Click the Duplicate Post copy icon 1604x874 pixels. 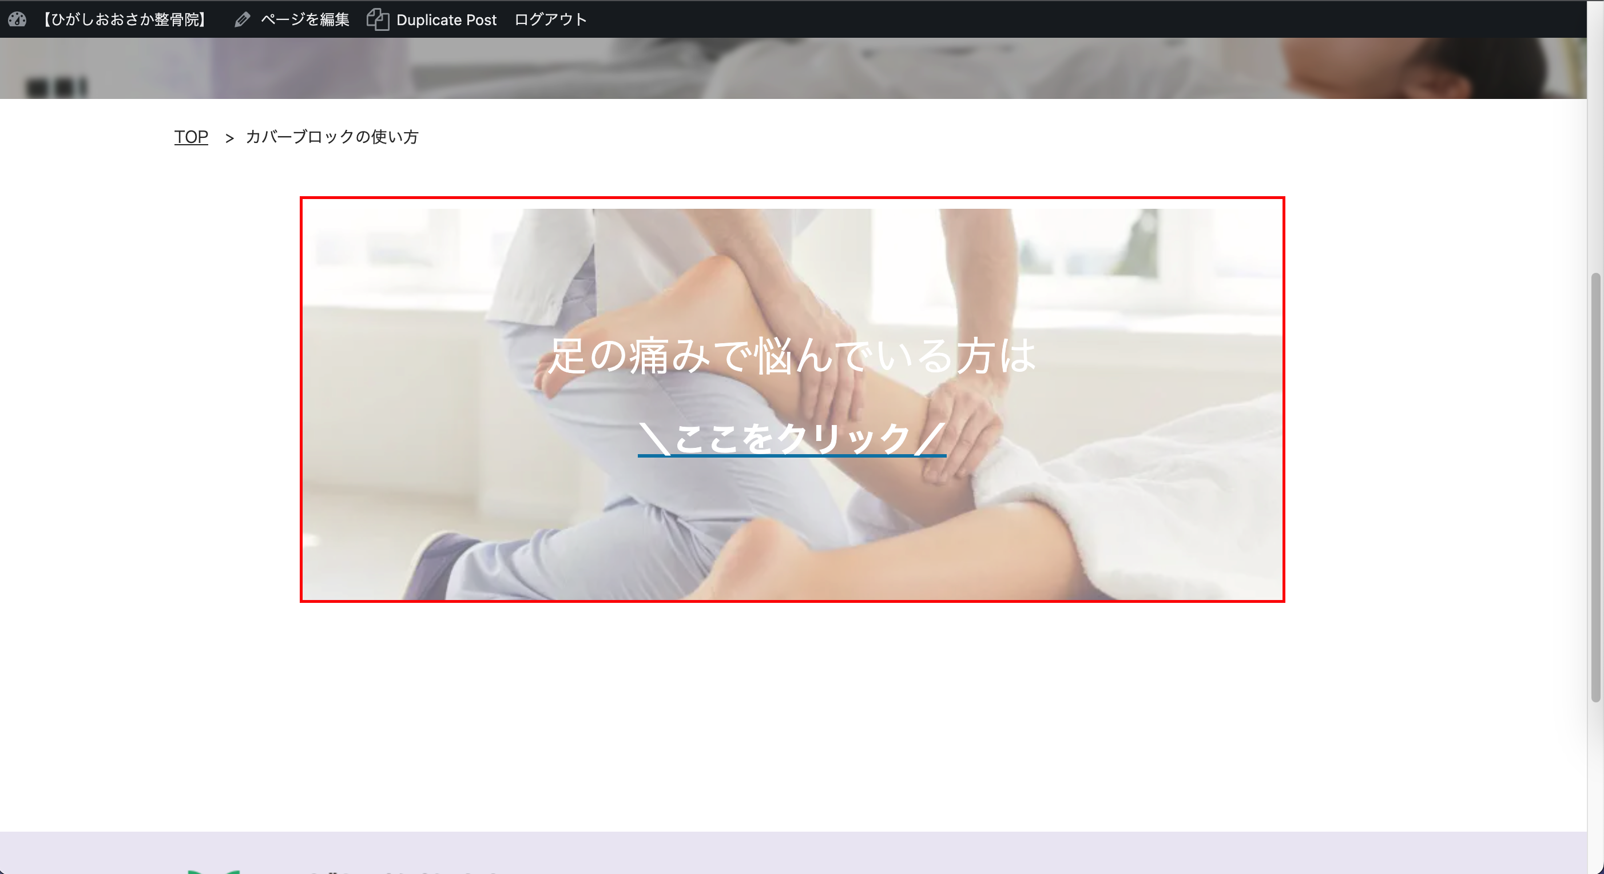tap(378, 20)
